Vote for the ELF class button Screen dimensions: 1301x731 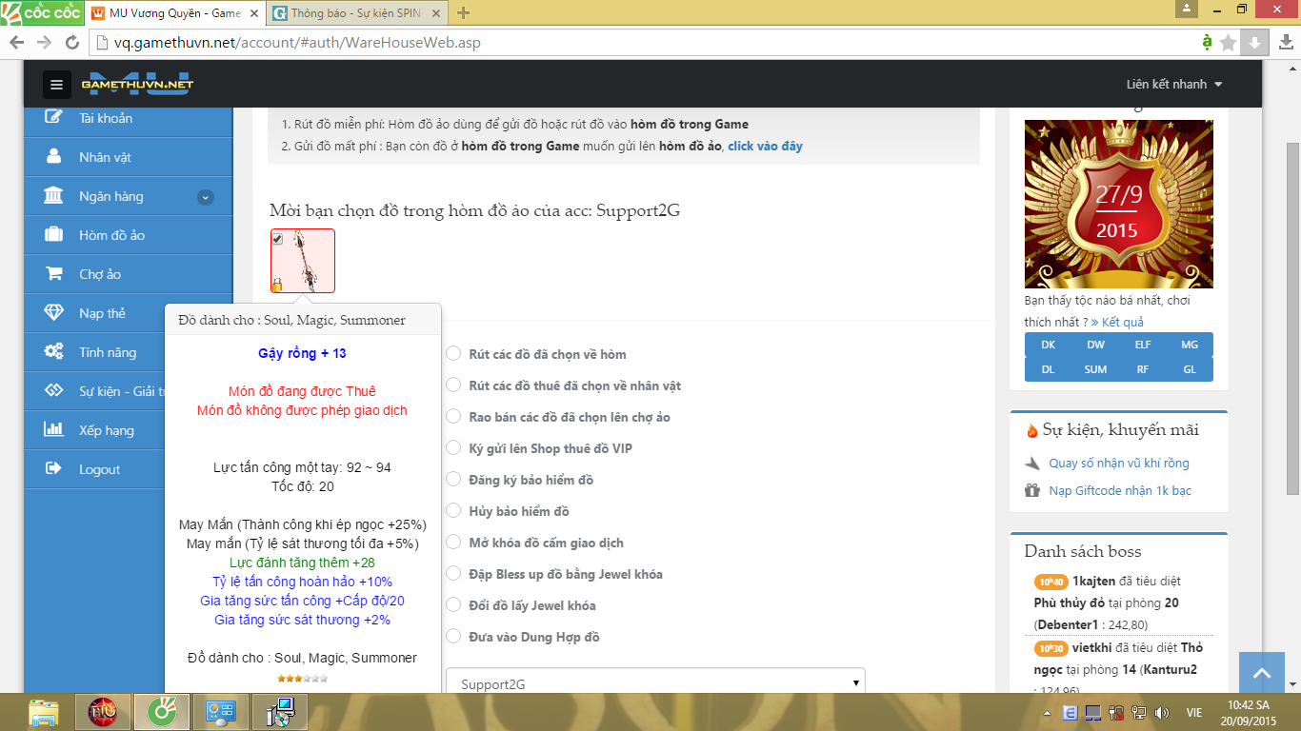pyautogui.click(x=1142, y=345)
